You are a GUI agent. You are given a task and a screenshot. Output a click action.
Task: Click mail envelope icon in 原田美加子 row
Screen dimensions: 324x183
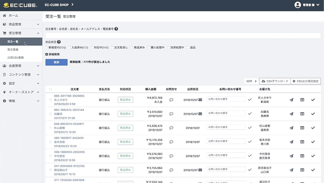tap(200, 170)
